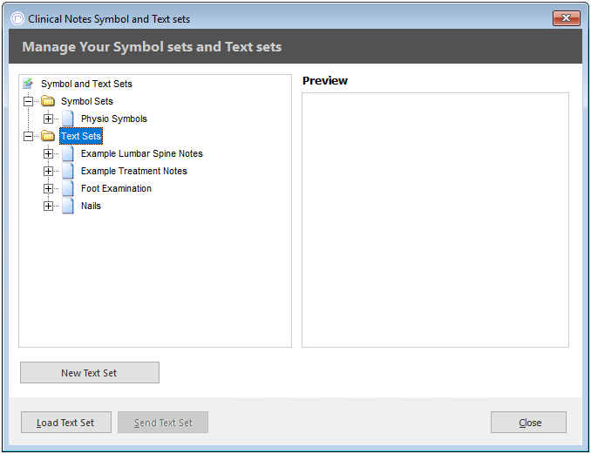Click the Clinical Notes app icon in title bar

17,18
